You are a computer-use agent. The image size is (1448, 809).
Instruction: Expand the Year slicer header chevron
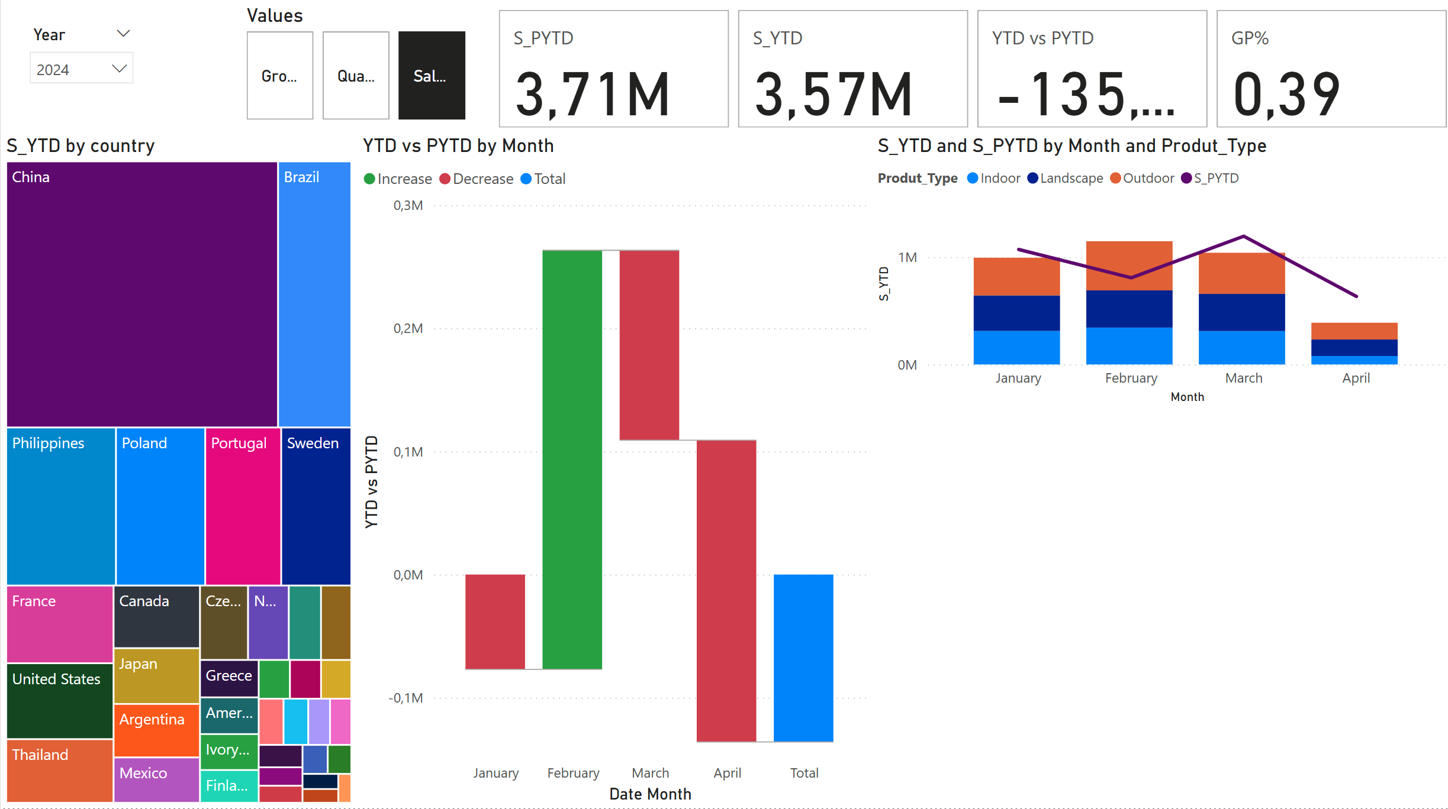tap(123, 34)
